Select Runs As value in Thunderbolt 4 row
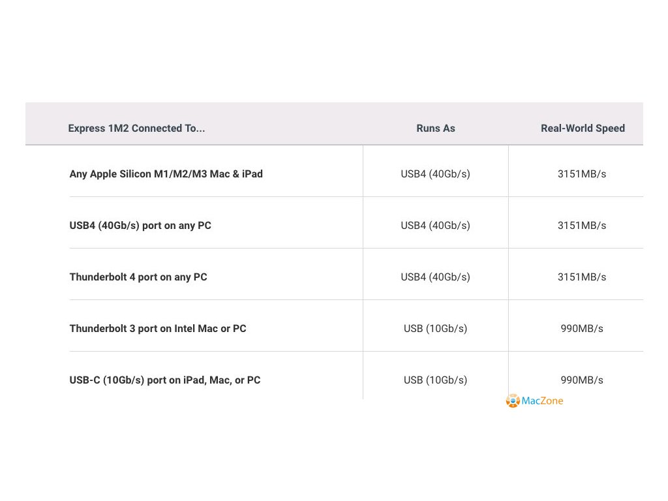This screenshot has width=668, height=501. (435, 277)
